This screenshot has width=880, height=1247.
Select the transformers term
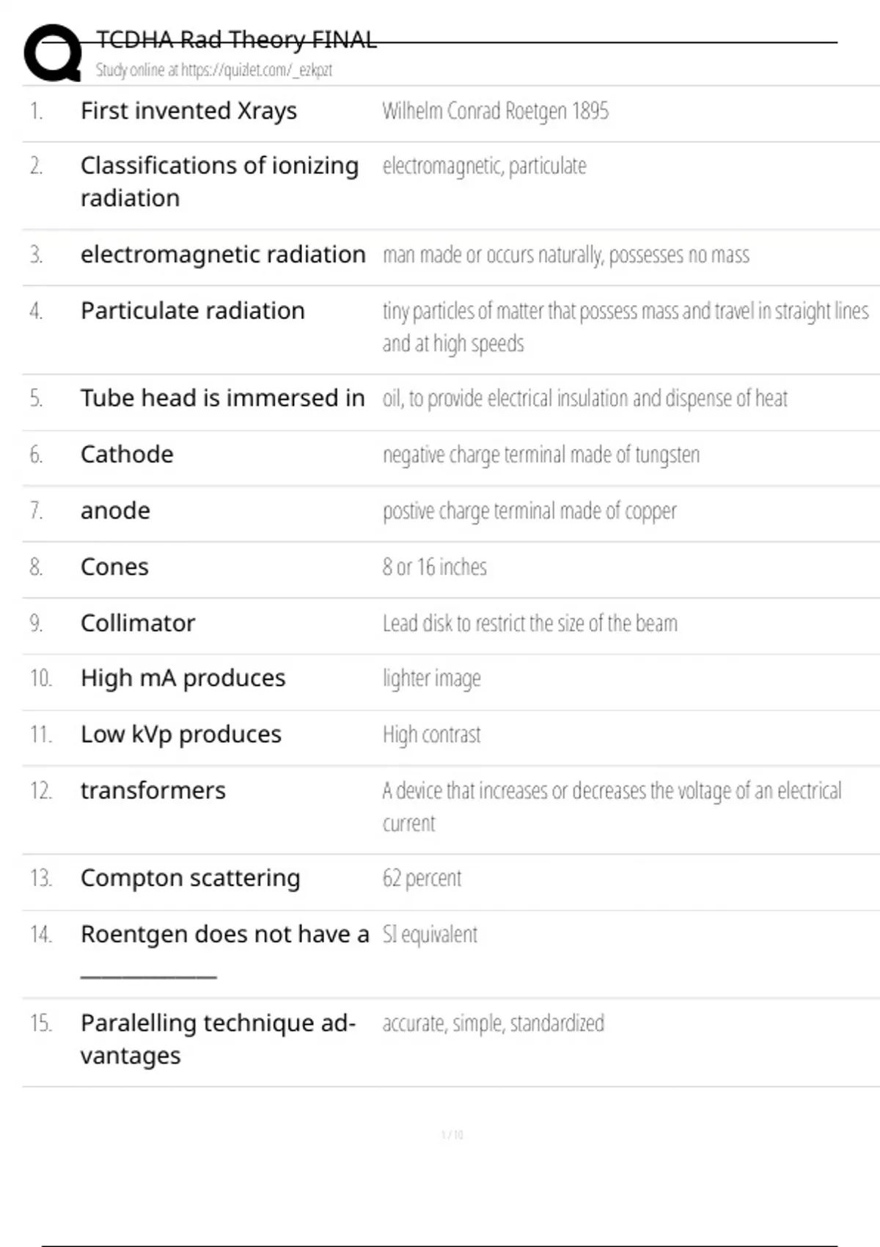pyautogui.click(x=153, y=791)
